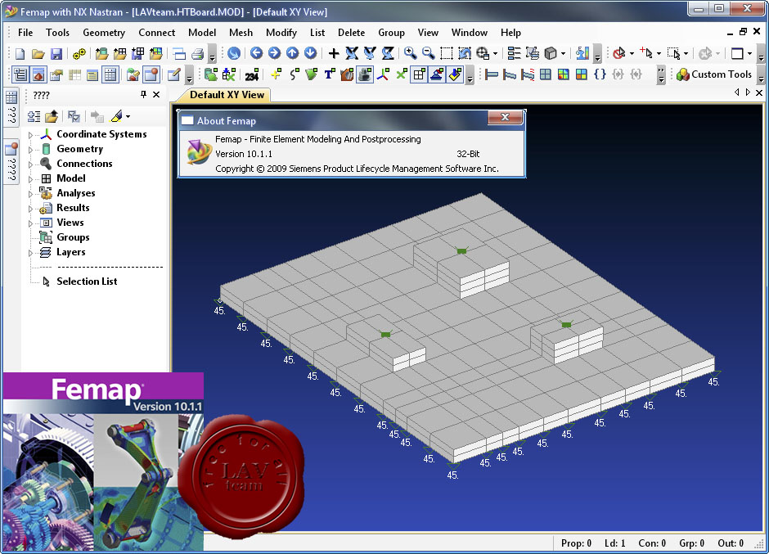The width and height of the screenshot is (769, 554).
Task: Toggle the data table pane button
Action: (x=110, y=74)
